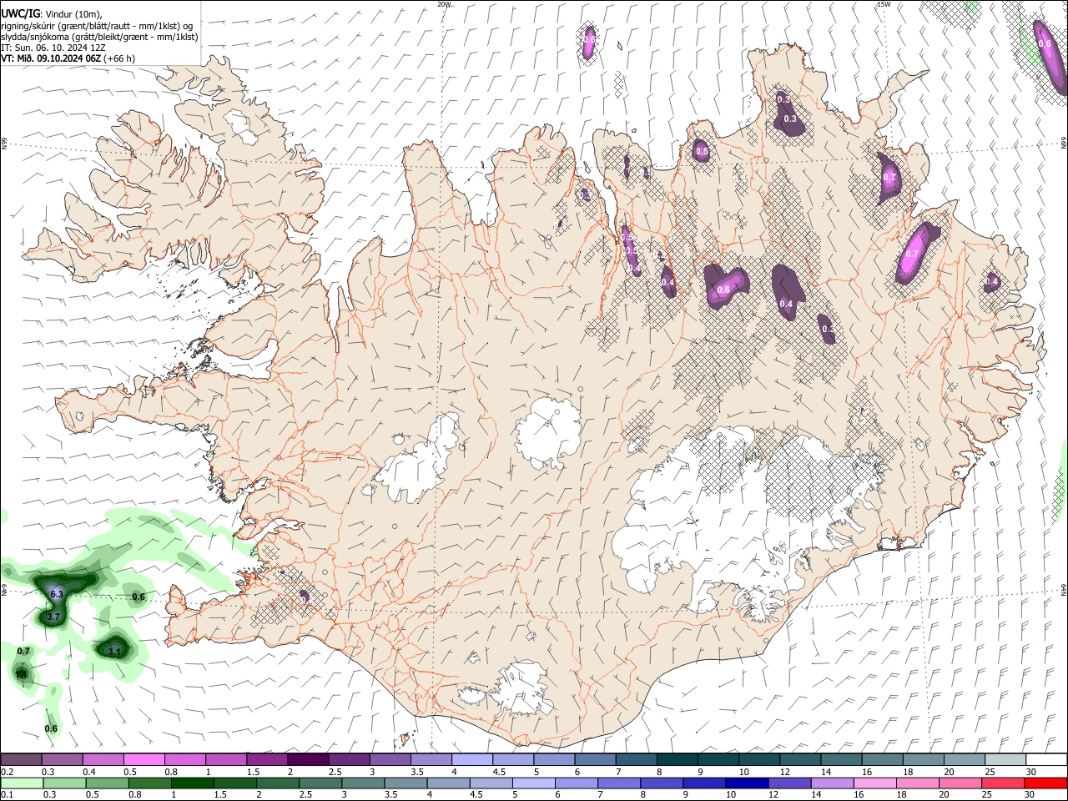Pick the white swatch after 30, top legend row
Image resolution: width=1068 pixels, height=801 pixels.
tap(1045, 760)
